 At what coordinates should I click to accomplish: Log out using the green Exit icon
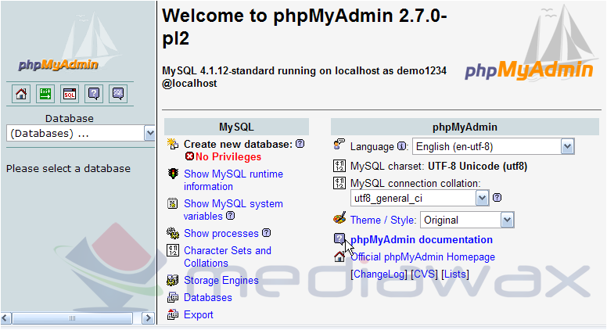coord(45,94)
